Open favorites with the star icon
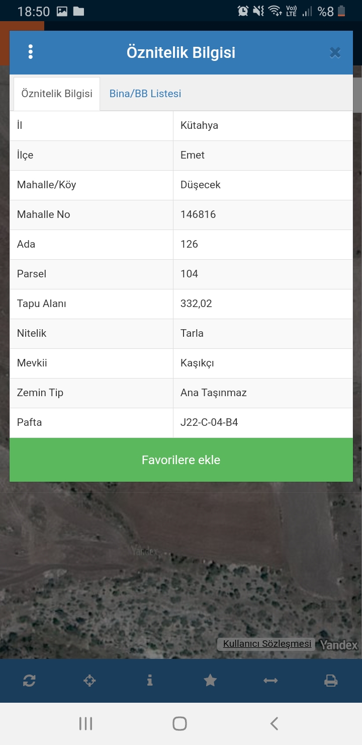This screenshot has width=362, height=745. pos(210,681)
